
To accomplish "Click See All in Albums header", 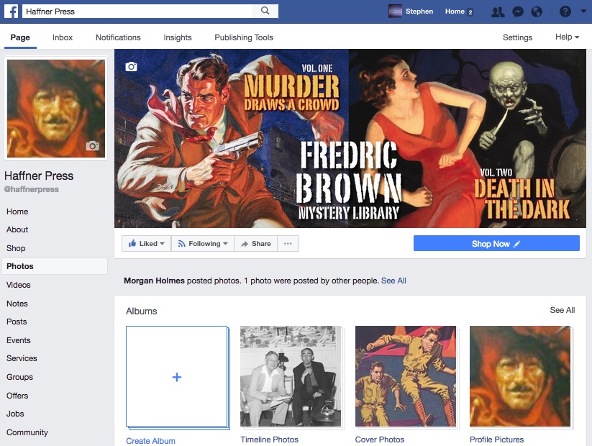I will pos(563,310).
